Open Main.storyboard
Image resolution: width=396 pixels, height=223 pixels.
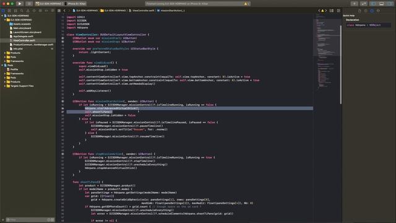(22, 28)
